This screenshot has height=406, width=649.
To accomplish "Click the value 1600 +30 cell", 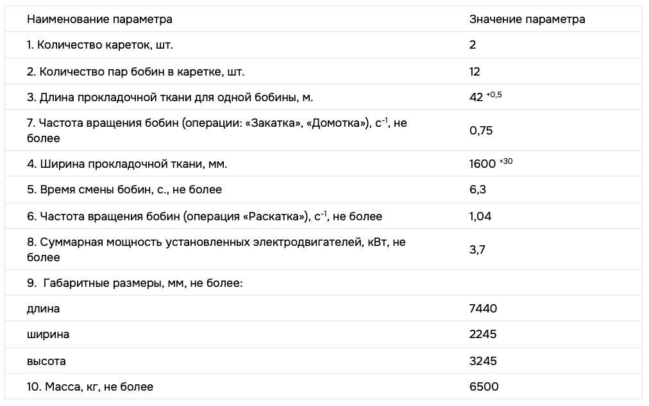I will (491, 163).
